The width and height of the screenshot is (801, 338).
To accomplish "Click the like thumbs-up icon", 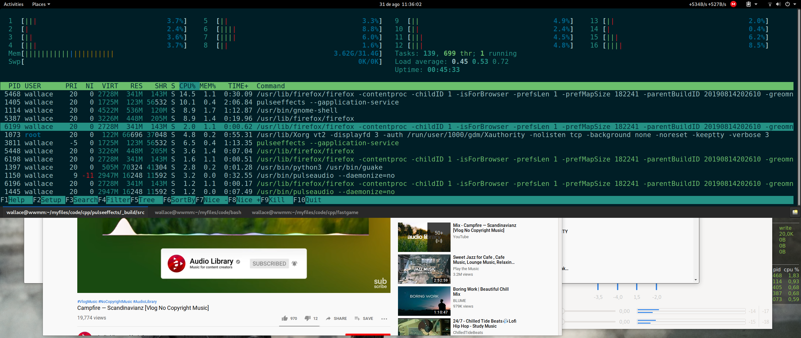I will [284, 318].
